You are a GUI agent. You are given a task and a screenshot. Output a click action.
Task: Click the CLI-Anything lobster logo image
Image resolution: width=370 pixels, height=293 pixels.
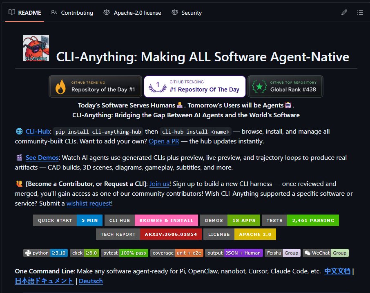pyautogui.click(x=36, y=48)
